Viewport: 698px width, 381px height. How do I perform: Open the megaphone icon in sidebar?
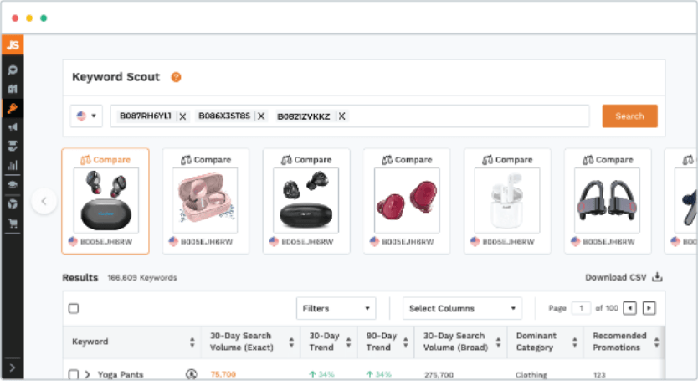pos(13,127)
